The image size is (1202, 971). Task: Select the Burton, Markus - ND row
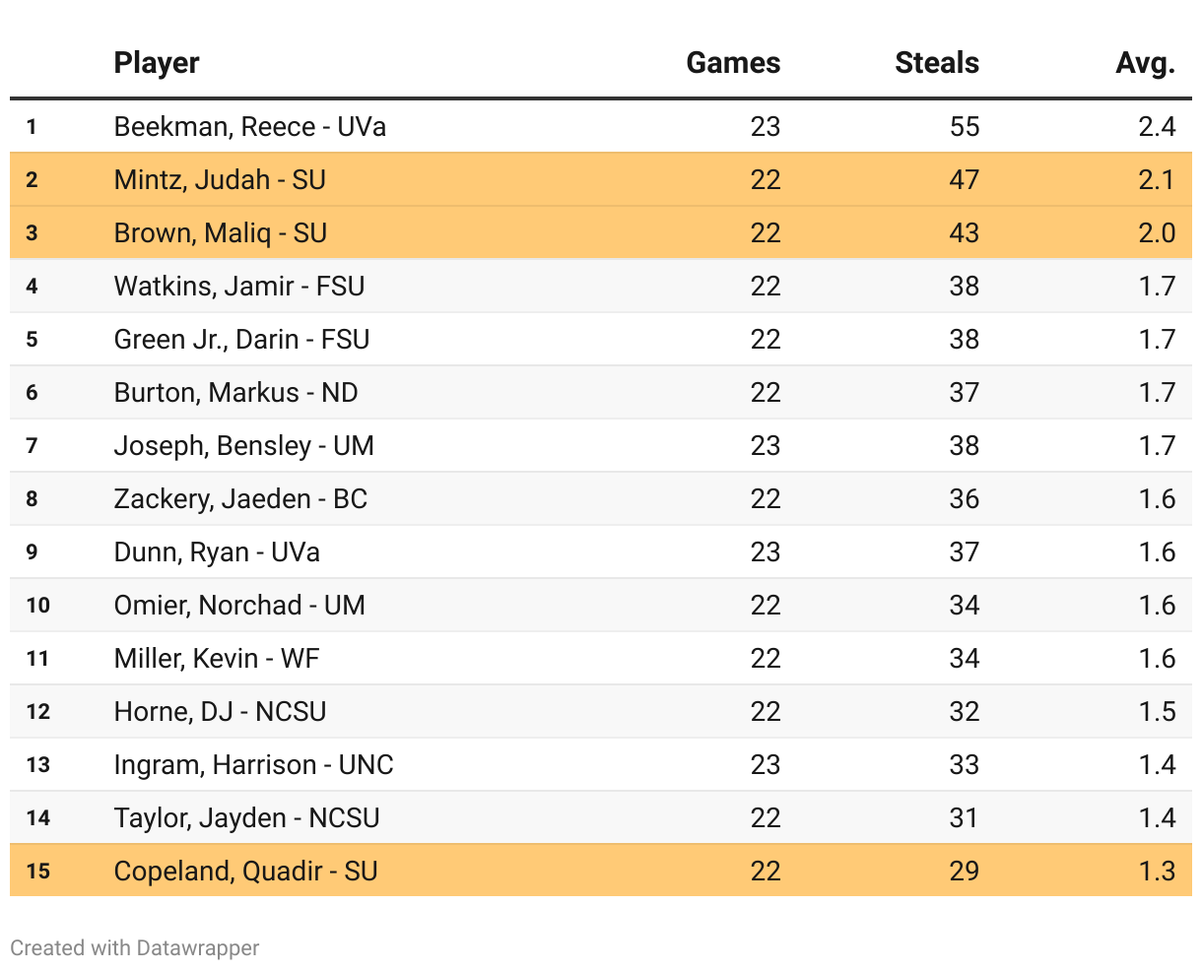236,393
